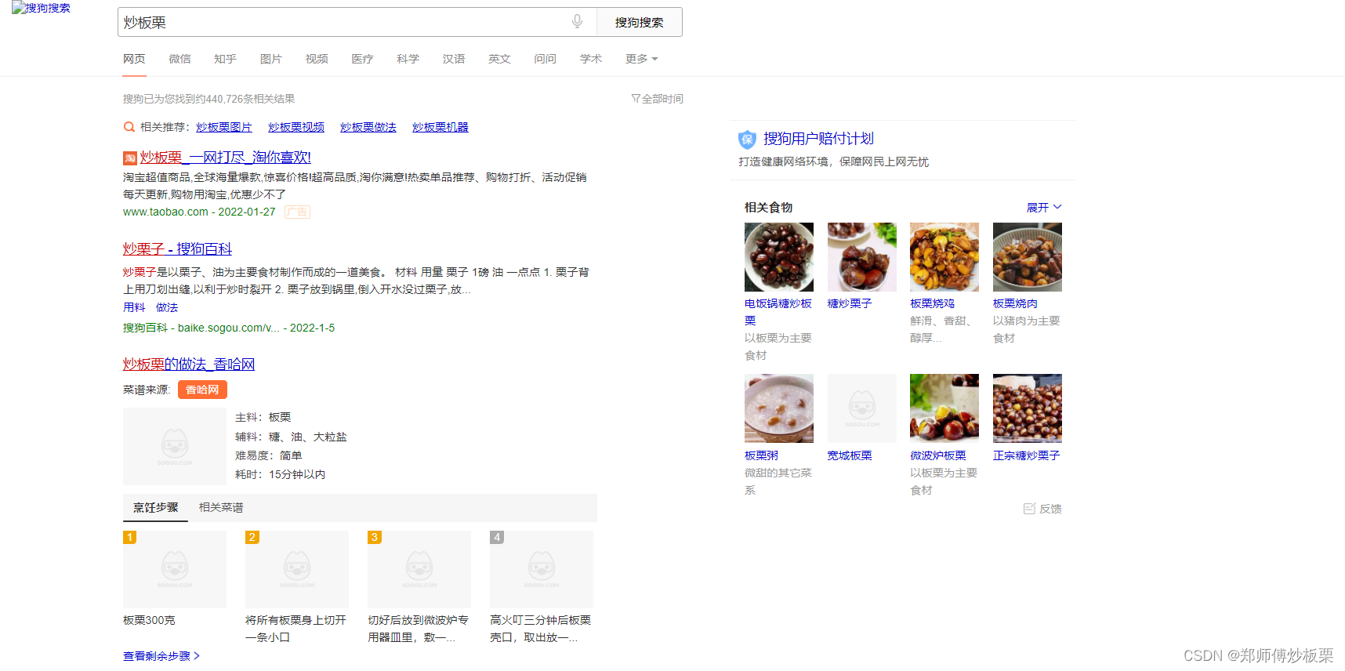The width and height of the screenshot is (1345, 671).
Task: Click the 板栗烧肉 food photo
Action: coord(1028,257)
